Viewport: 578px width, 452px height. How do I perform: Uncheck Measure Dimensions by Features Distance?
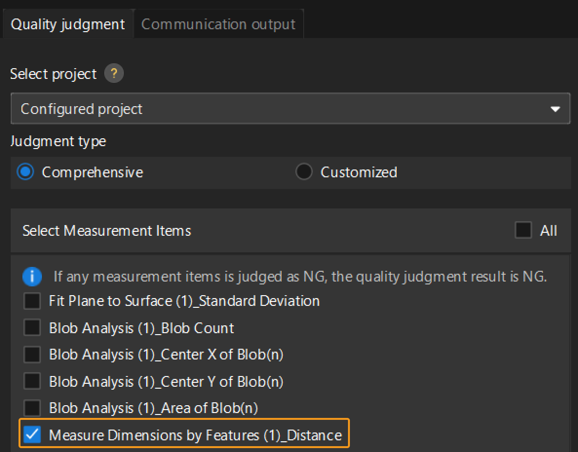point(32,434)
